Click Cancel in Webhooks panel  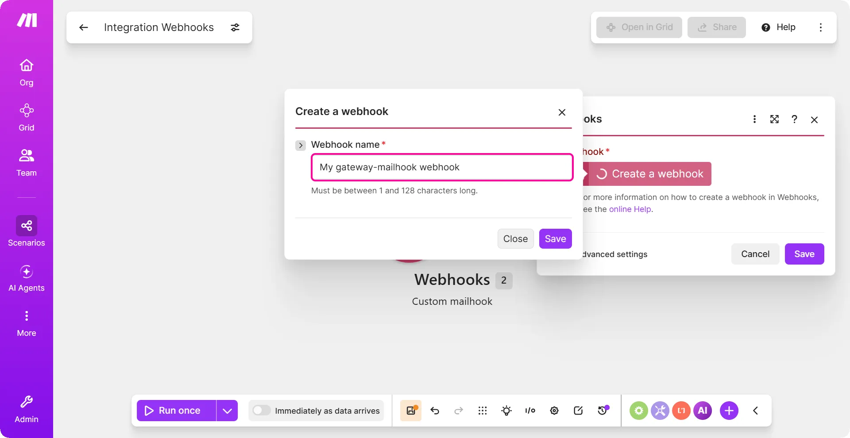coord(755,254)
